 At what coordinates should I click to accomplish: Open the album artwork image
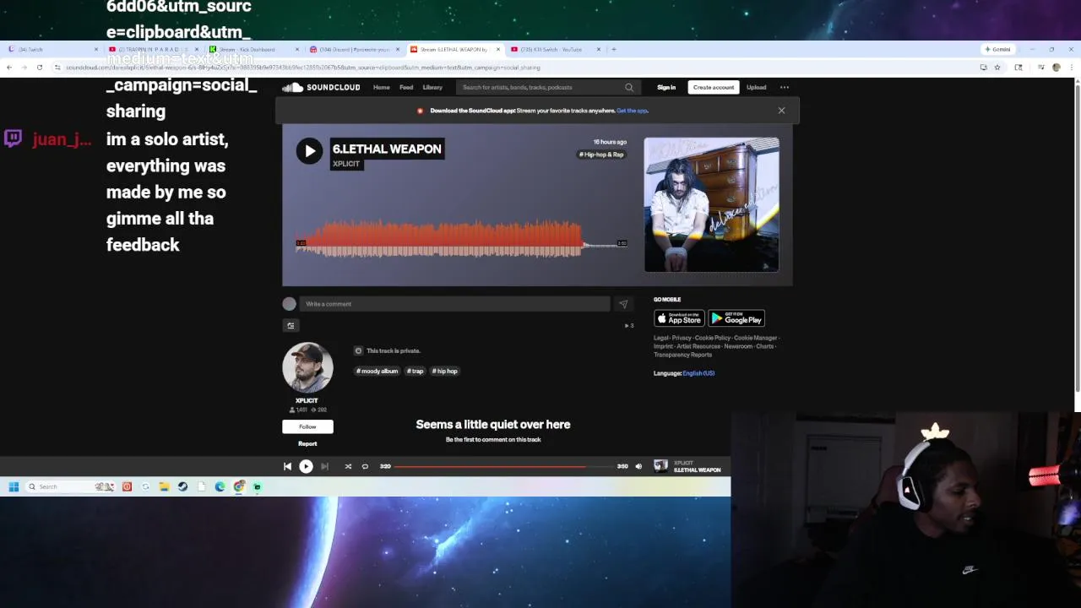[x=711, y=205]
